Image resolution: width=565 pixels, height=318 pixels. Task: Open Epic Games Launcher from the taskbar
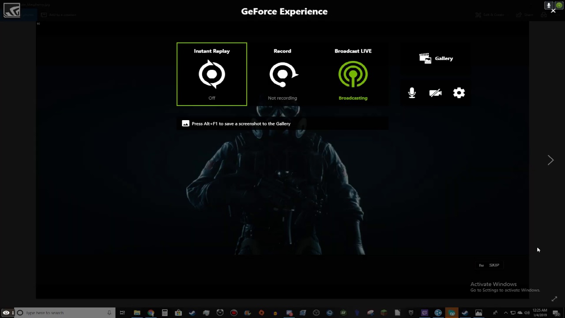point(411,313)
